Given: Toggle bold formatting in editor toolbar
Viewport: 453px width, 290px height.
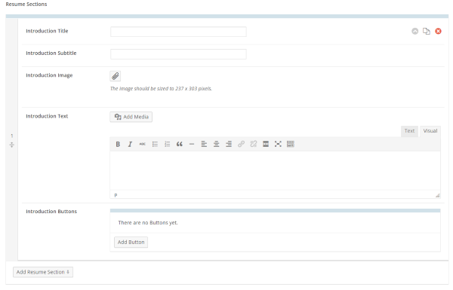Looking at the screenshot, I should coord(118,144).
